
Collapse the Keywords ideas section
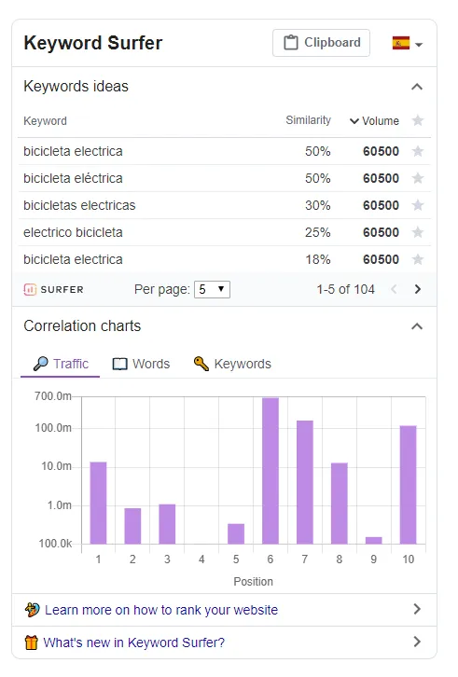pyautogui.click(x=417, y=87)
